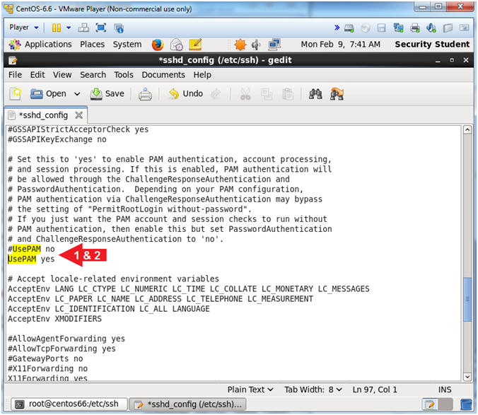Click the Find binoculars icon

point(315,94)
